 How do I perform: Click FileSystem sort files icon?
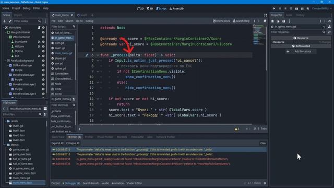[45, 114]
